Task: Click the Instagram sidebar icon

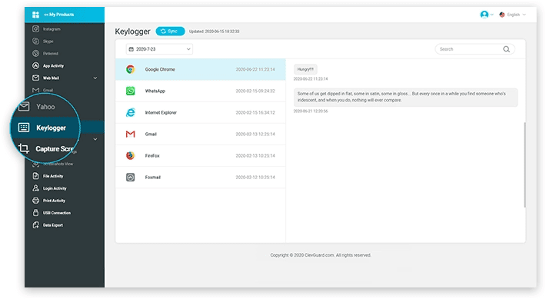Action: [x=35, y=29]
